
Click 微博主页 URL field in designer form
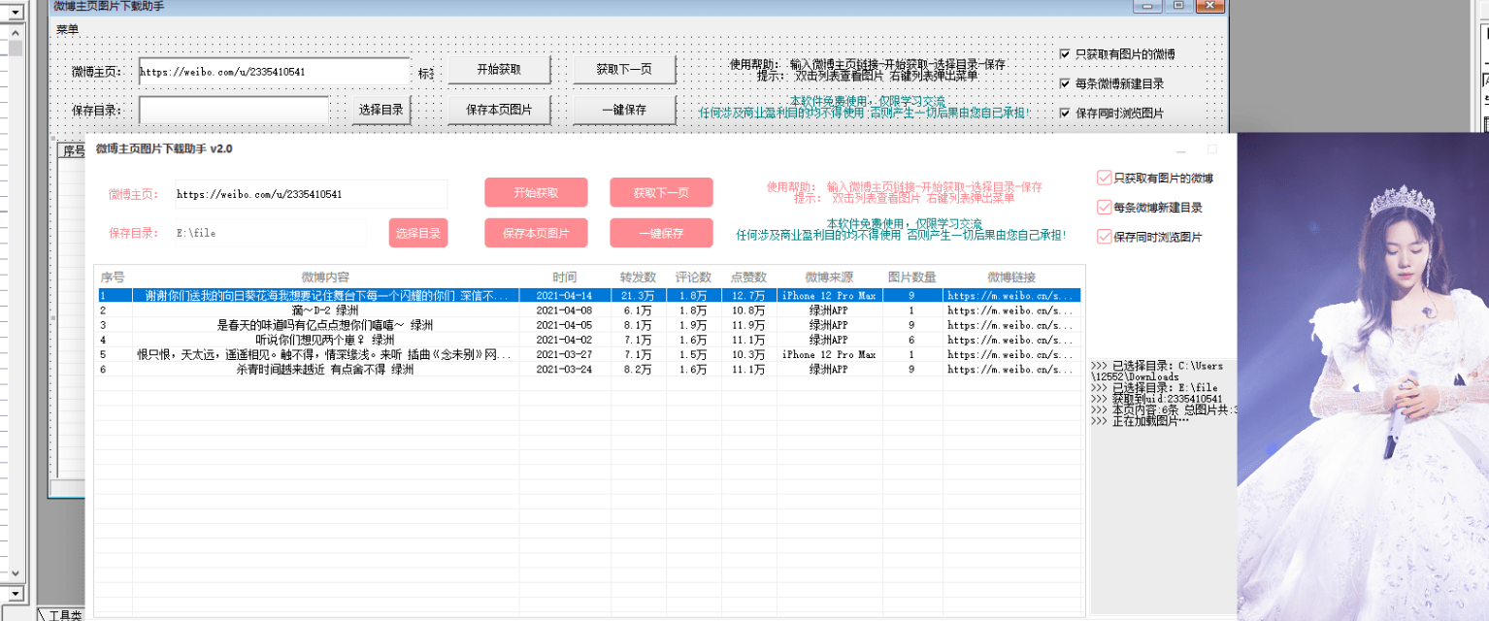[275, 72]
